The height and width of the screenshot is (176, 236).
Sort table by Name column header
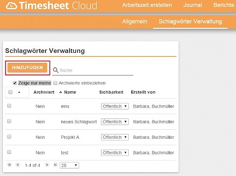pyautogui.click(x=70, y=92)
